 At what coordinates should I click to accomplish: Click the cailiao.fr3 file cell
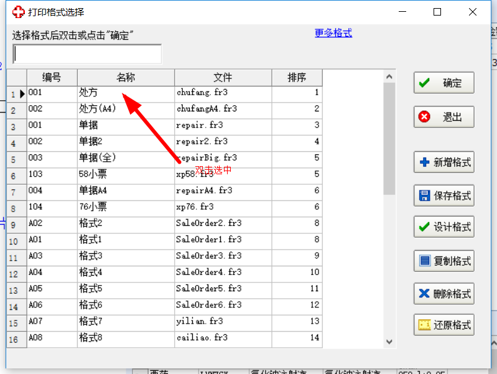coord(223,339)
